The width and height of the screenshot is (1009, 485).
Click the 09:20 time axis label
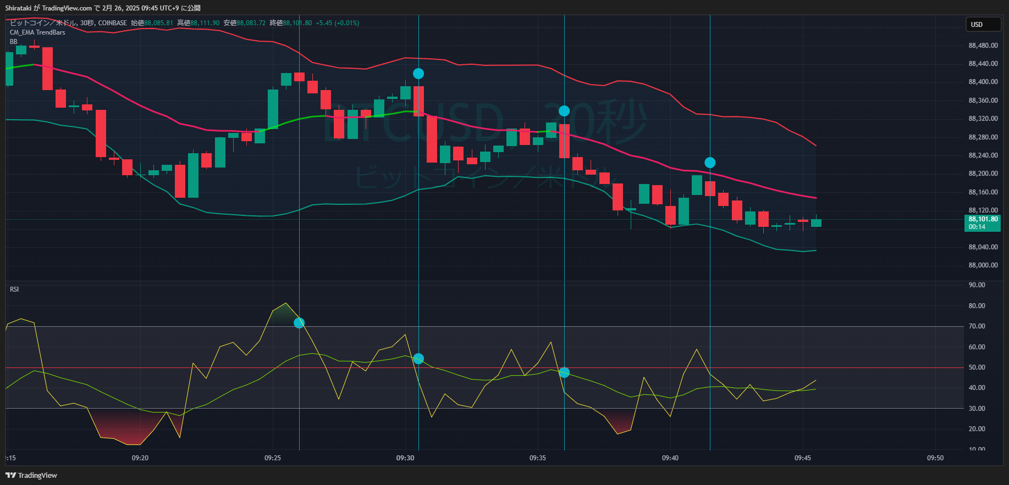pyautogui.click(x=140, y=458)
